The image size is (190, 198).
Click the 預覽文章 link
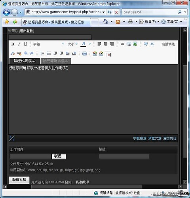(155, 138)
